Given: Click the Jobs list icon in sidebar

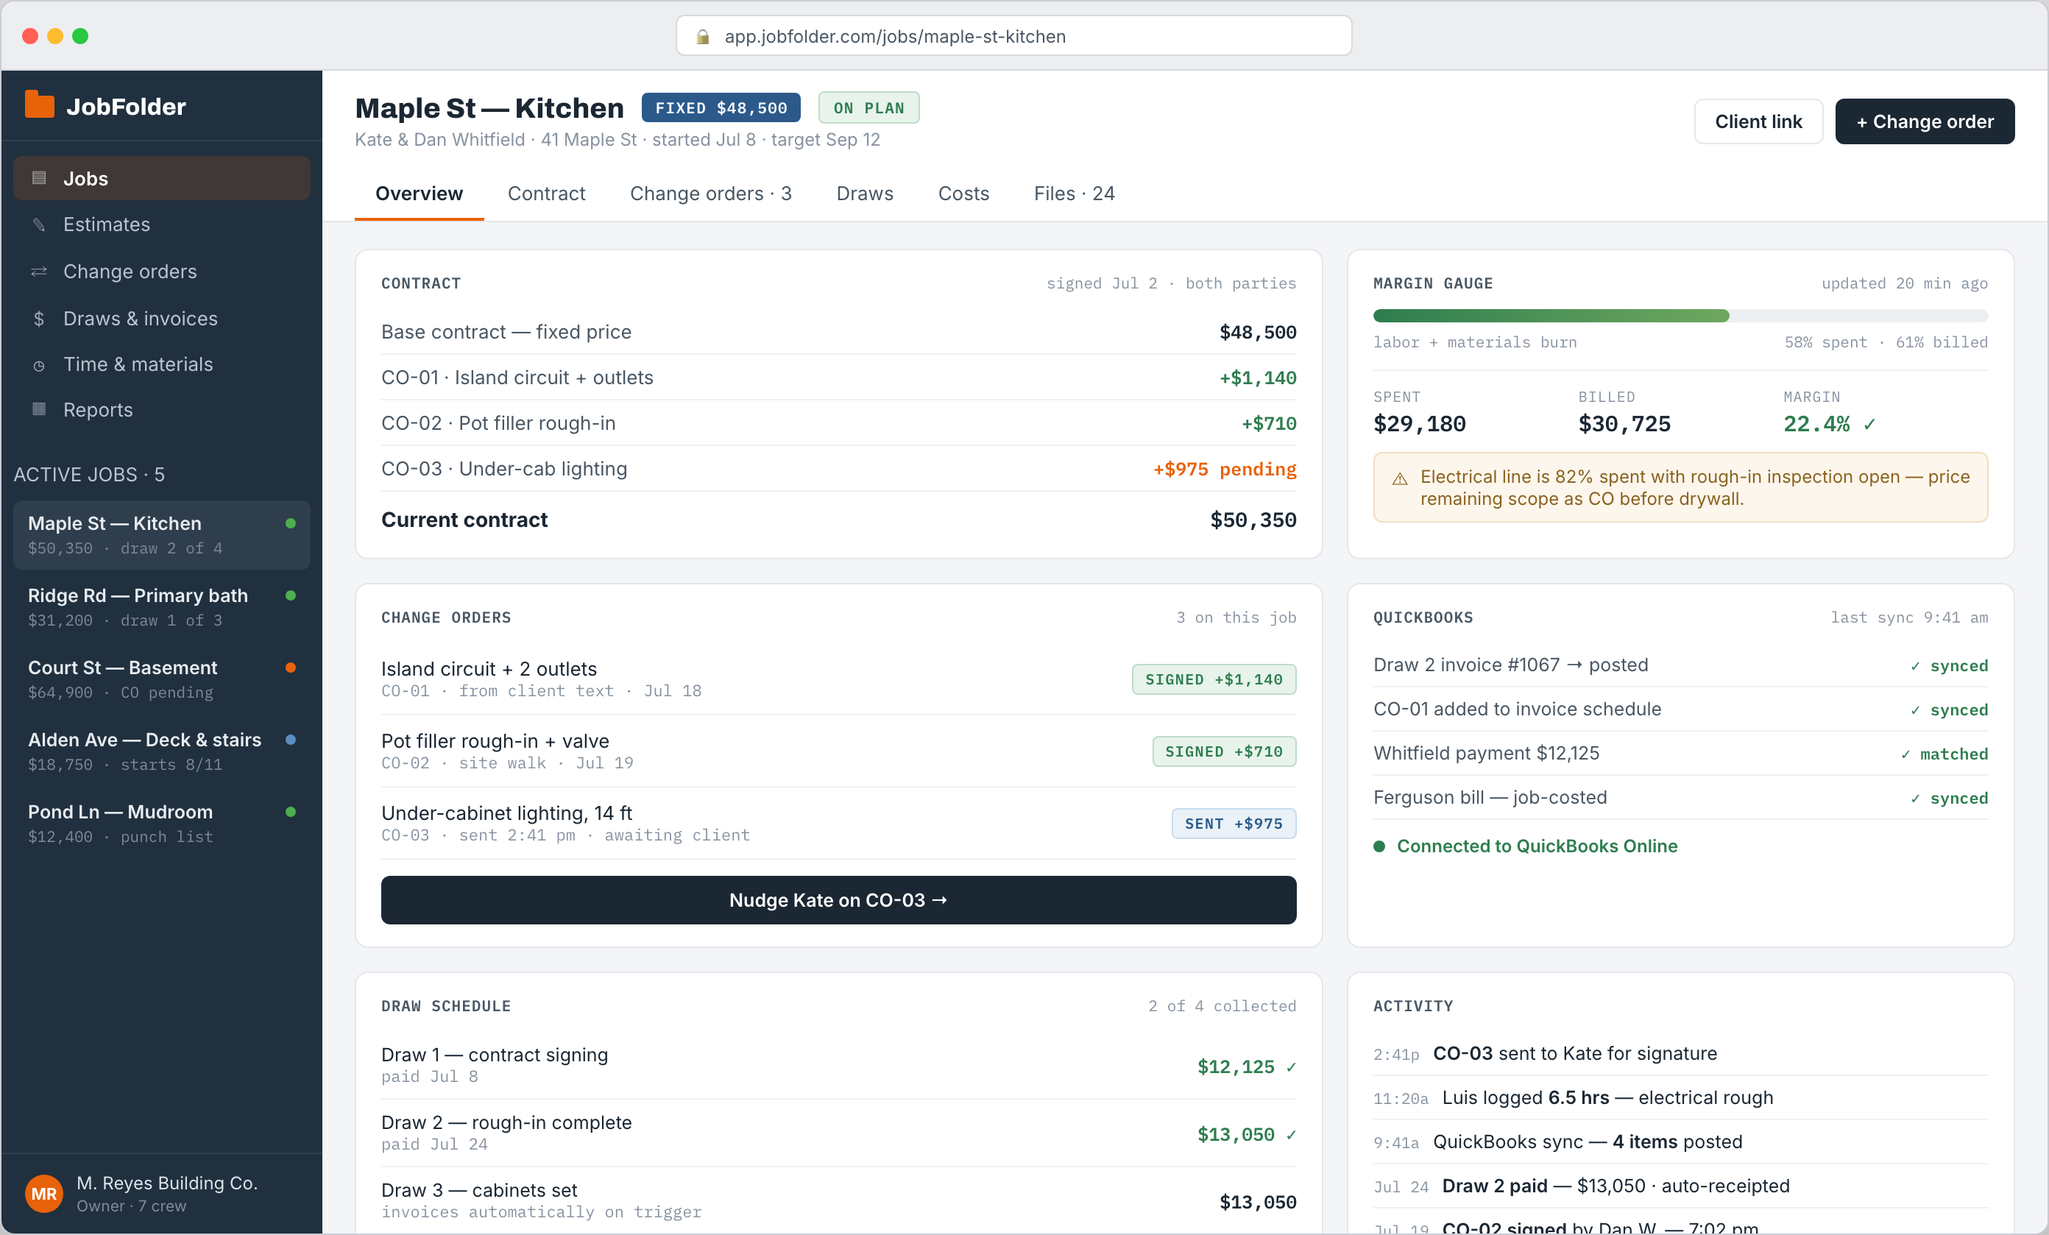Looking at the screenshot, I should [38, 178].
